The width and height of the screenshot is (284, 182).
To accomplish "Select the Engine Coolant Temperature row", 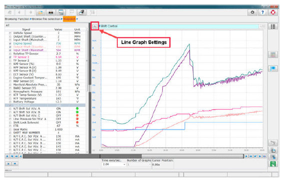I will click(x=45, y=78).
